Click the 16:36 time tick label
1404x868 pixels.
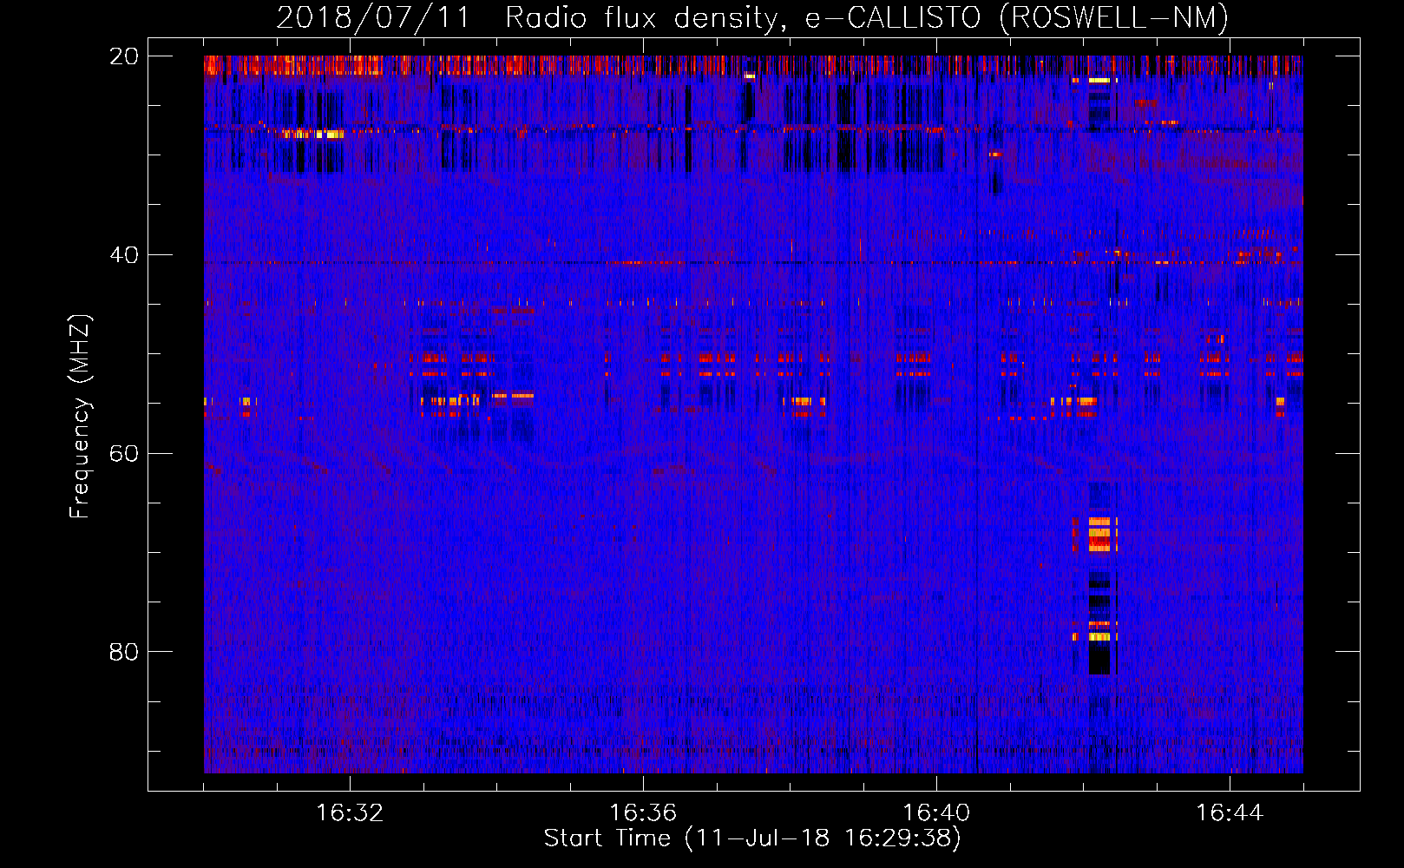(643, 813)
